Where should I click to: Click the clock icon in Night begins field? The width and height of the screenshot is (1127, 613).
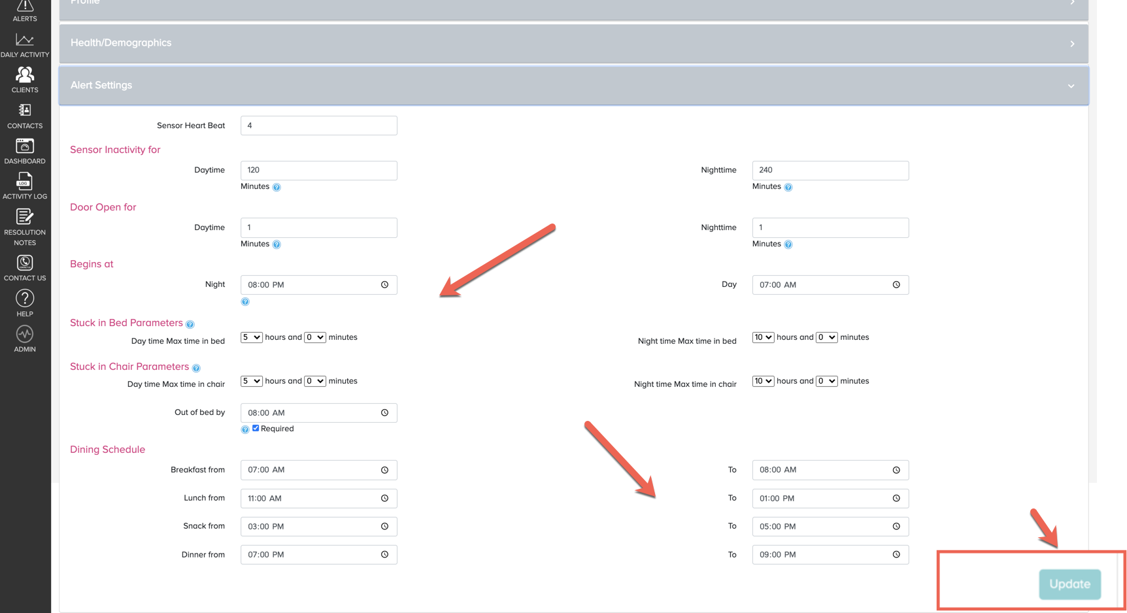pyautogui.click(x=384, y=285)
